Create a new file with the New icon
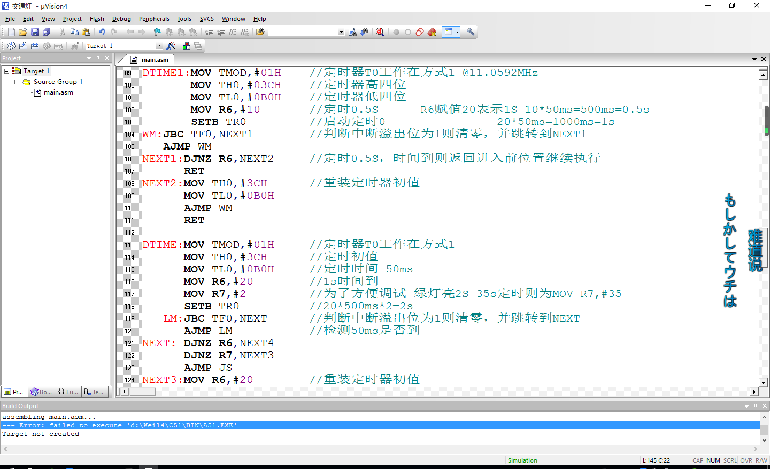This screenshot has height=469, width=770. 11,32
